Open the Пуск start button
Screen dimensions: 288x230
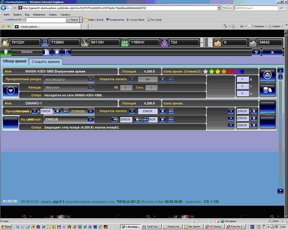coord(6,227)
